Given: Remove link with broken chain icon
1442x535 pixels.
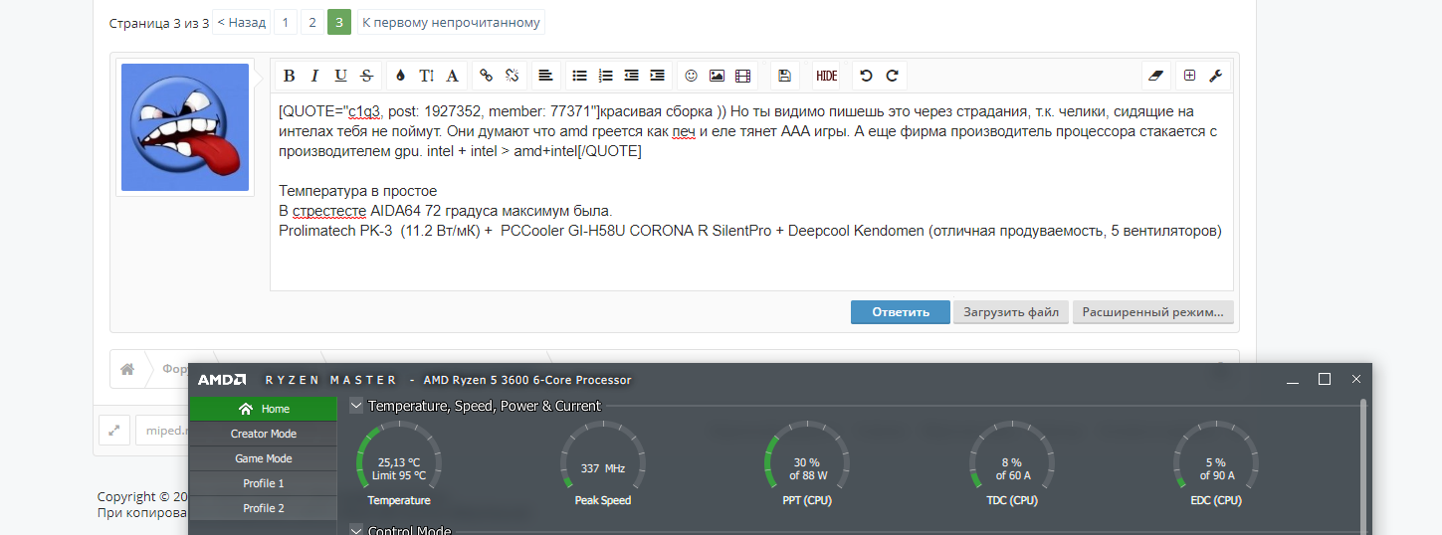Looking at the screenshot, I should pos(512,76).
